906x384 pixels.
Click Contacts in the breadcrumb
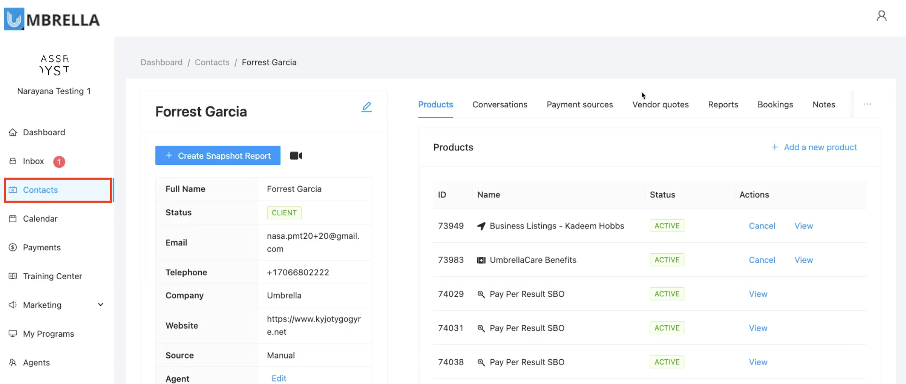pyautogui.click(x=212, y=62)
